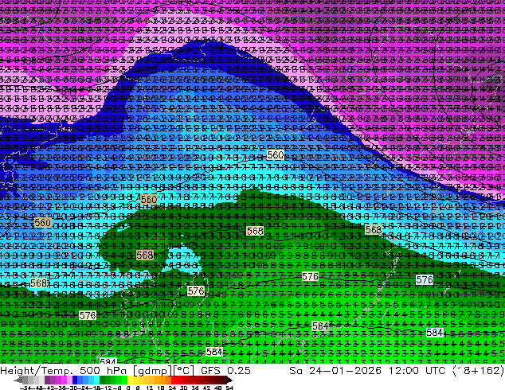505x390 pixels.
Task: Click the '500 hPa' level text
Action: pyautogui.click(x=104, y=370)
